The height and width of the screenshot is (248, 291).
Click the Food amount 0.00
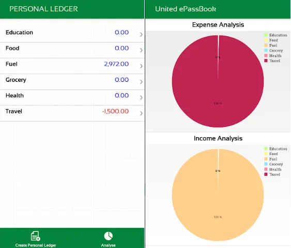pyautogui.click(x=122, y=48)
